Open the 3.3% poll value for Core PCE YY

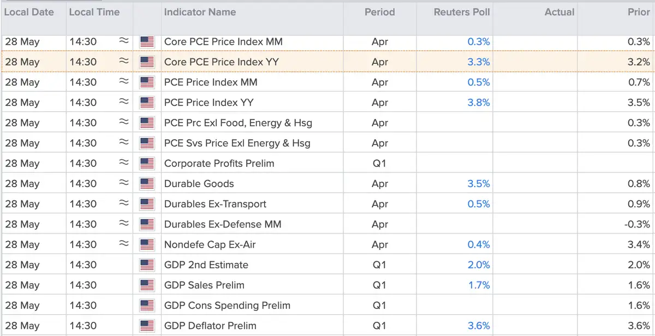click(x=478, y=62)
